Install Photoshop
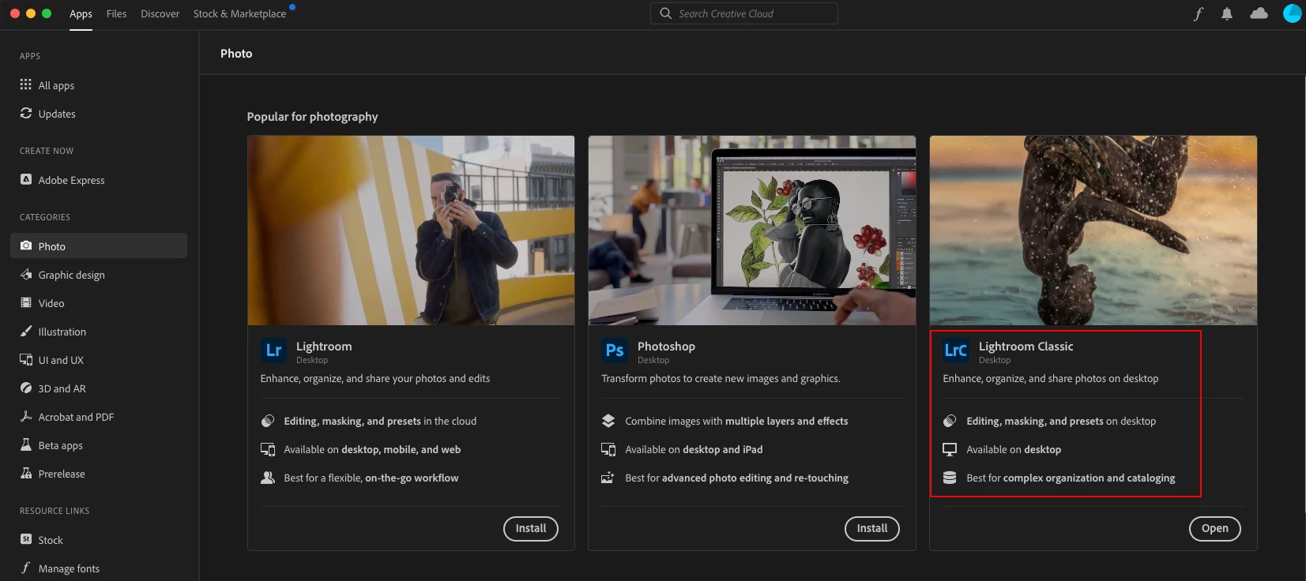The height and width of the screenshot is (581, 1306). 872,529
